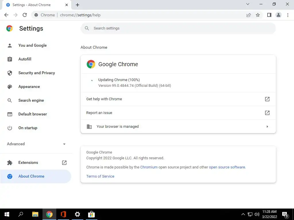Screen dimensions: 294x220
Task: Select Appearance in settings sidebar
Action: pos(29,87)
